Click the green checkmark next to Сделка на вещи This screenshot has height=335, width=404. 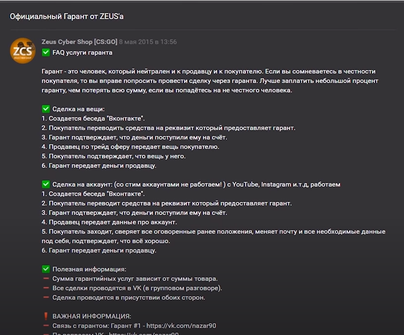click(46, 109)
